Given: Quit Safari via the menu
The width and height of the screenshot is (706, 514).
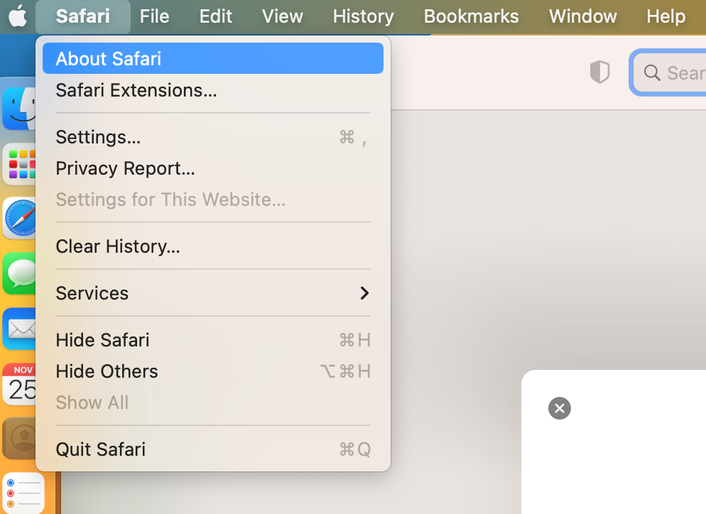Looking at the screenshot, I should click(x=99, y=449).
